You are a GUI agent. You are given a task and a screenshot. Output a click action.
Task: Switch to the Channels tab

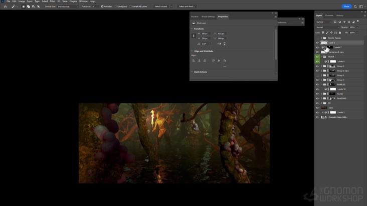tap(329, 15)
